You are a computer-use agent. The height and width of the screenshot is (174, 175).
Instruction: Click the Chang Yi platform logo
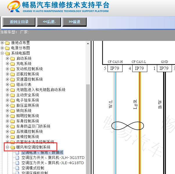click(14, 6)
